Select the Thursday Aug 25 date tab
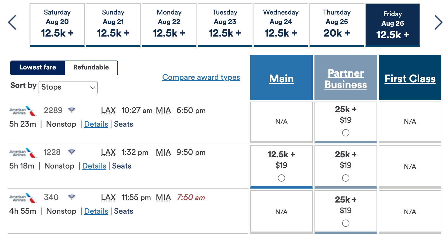445x236 pixels. pos(337,24)
